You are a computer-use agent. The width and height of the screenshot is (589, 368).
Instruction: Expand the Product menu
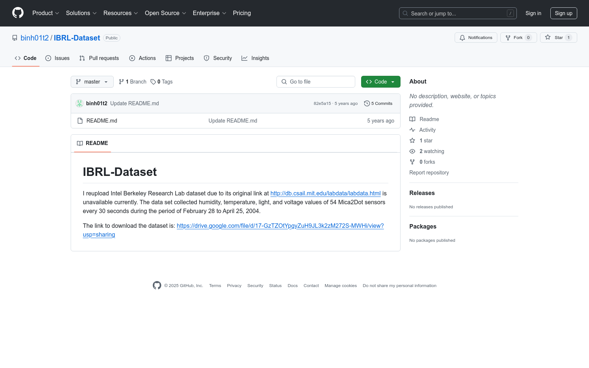(x=46, y=13)
